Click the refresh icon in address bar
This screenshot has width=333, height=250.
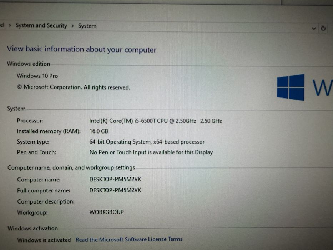click(323, 28)
